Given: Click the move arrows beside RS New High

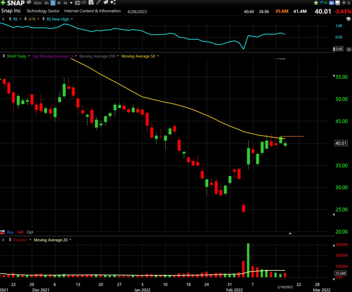Looking at the screenshot, I should [x=43, y=19].
